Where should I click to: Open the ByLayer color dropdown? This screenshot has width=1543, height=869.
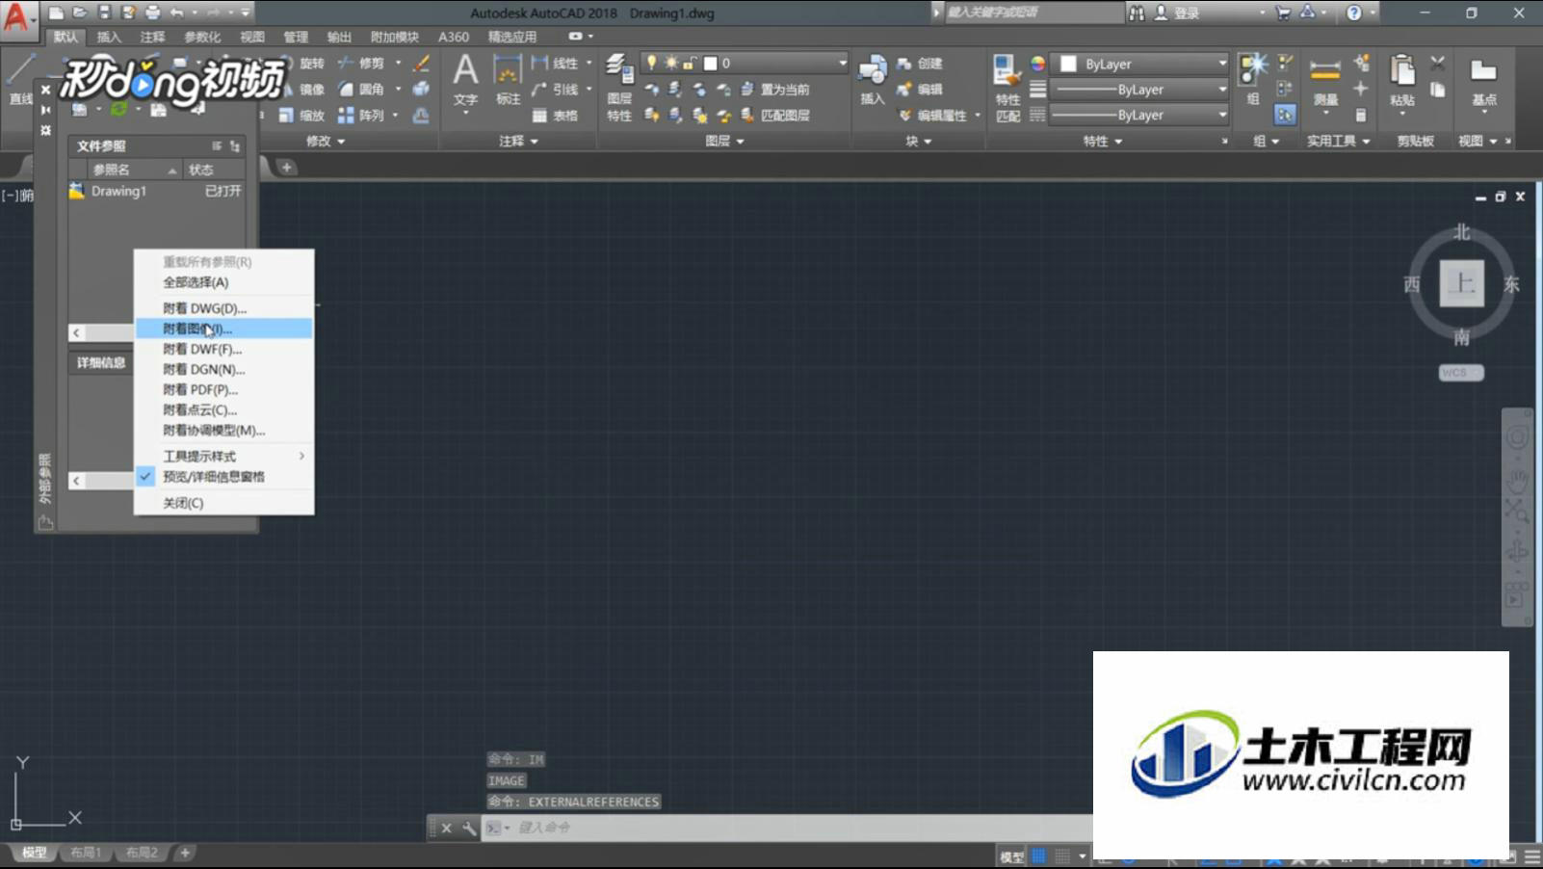pyautogui.click(x=1141, y=65)
